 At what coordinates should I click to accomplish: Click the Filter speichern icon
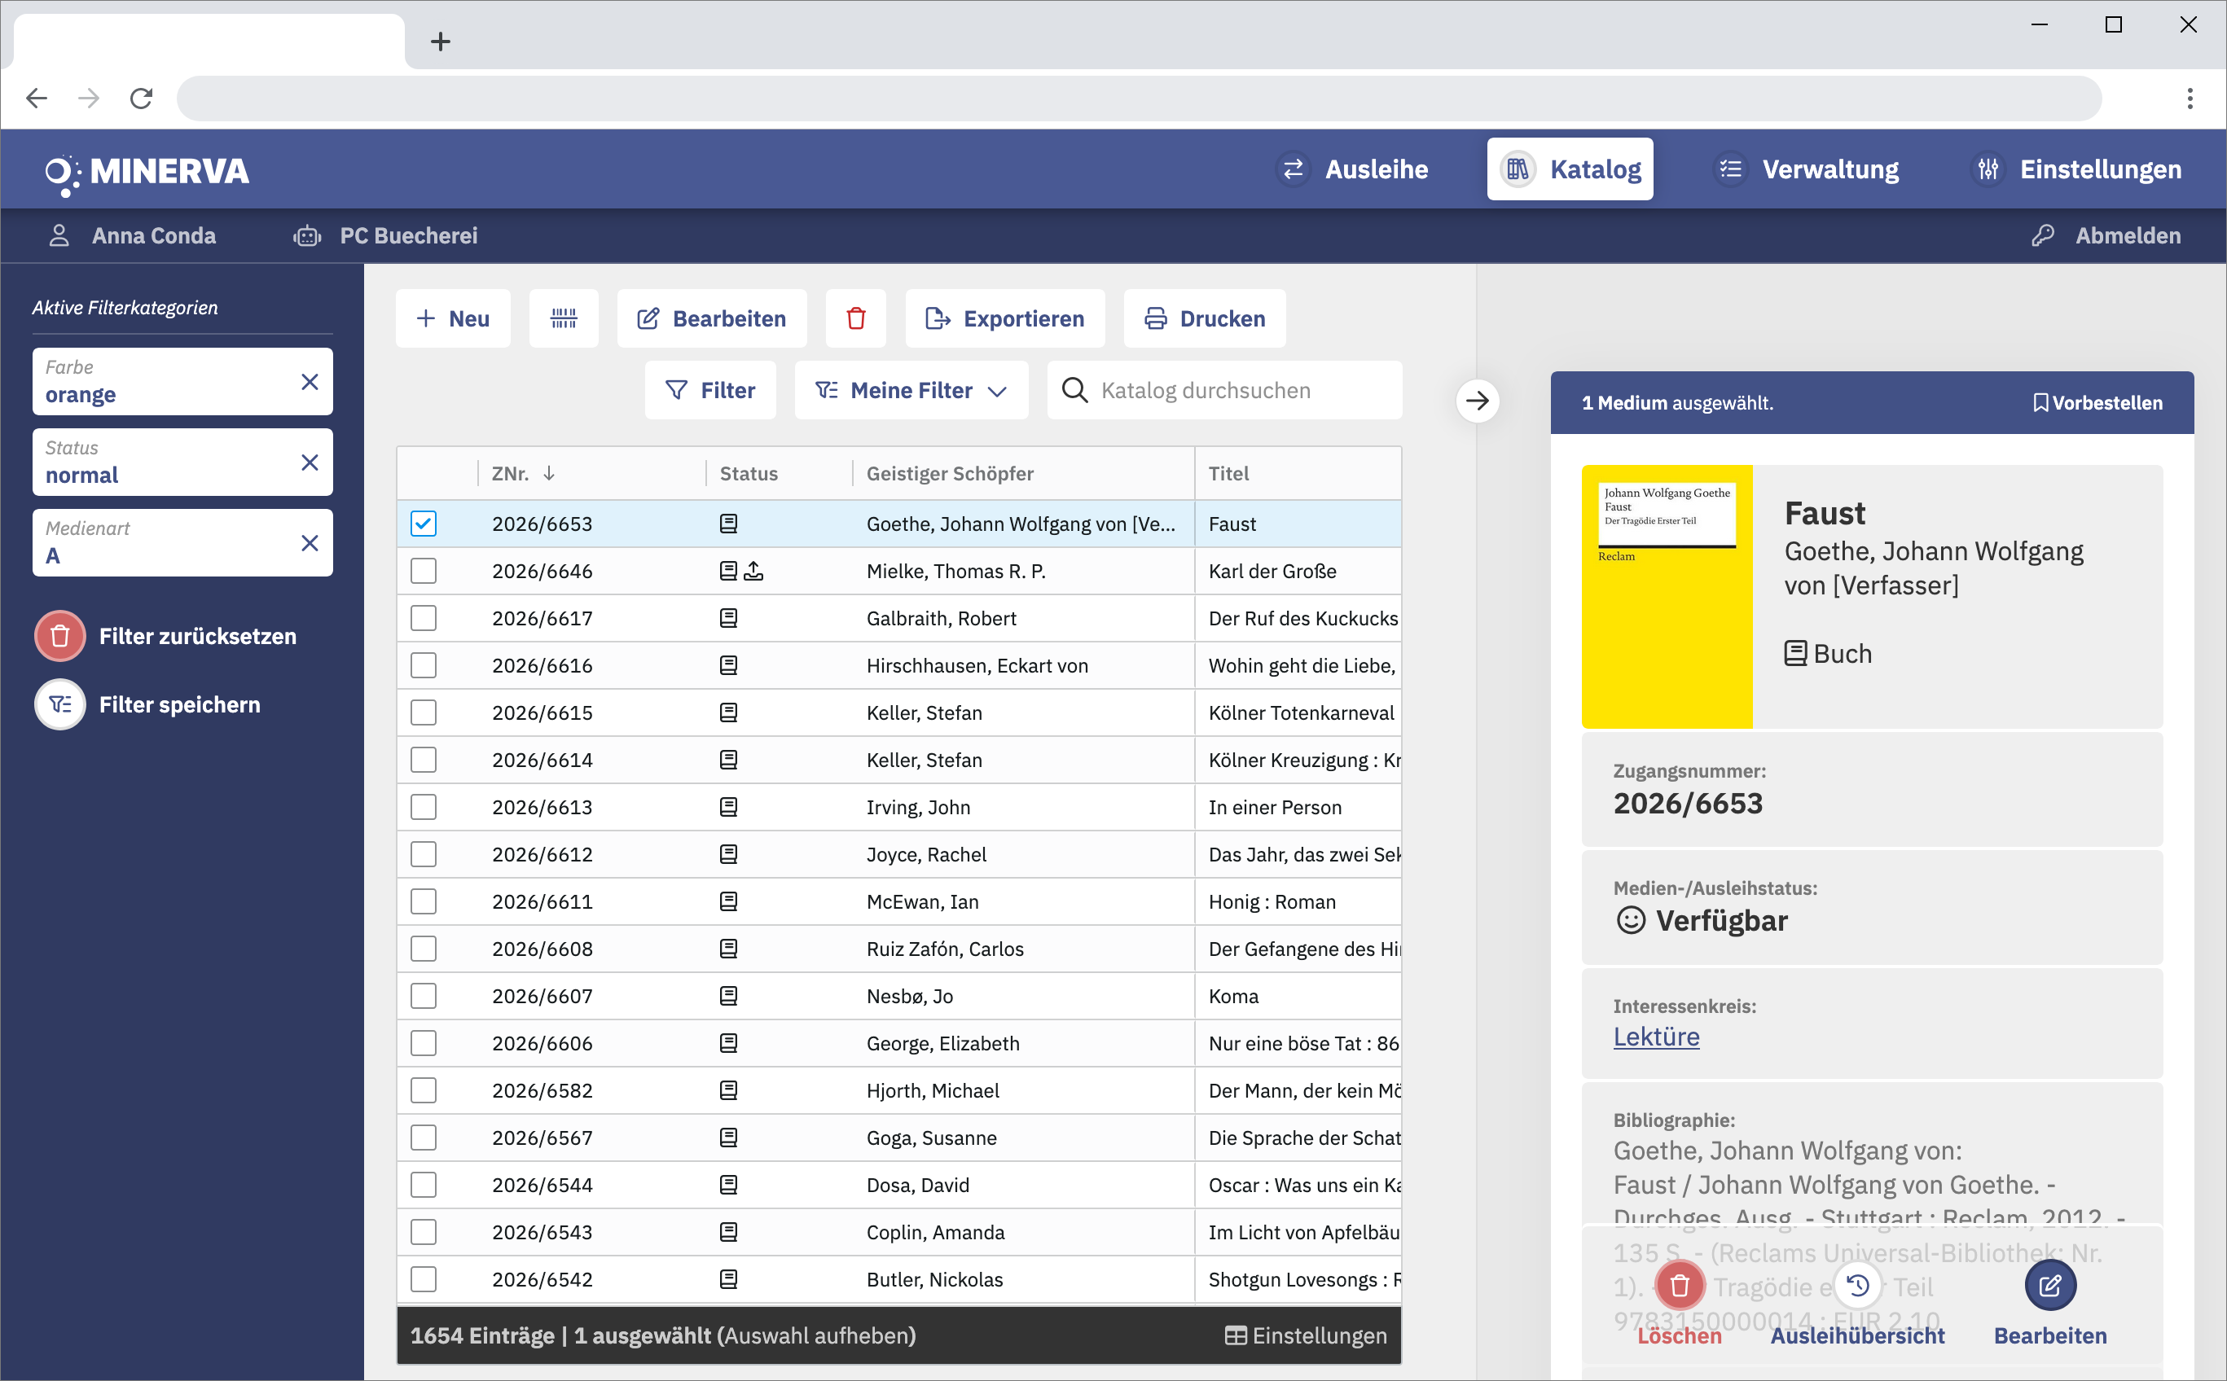60,704
